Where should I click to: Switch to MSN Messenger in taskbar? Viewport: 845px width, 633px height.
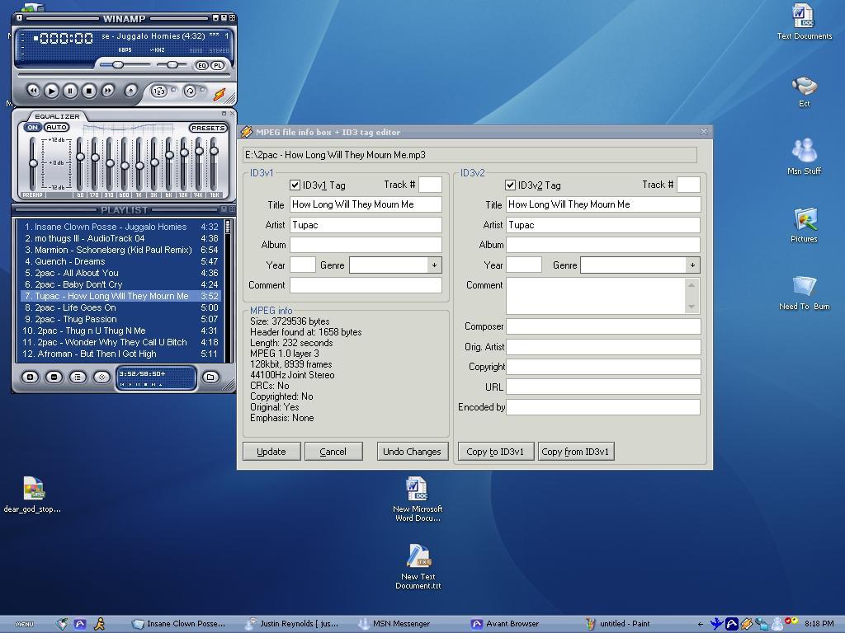pos(401,624)
